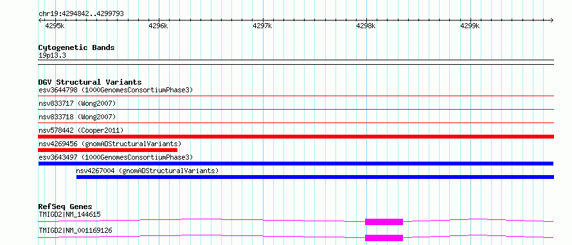Click the nsv4267004 gnomAD variant label
572x245 pixels.
(x=147, y=171)
